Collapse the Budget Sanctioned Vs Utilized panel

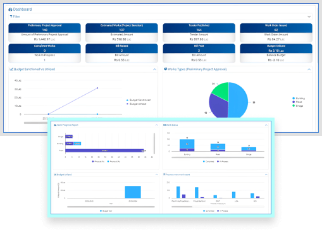[x=154, y=70]
